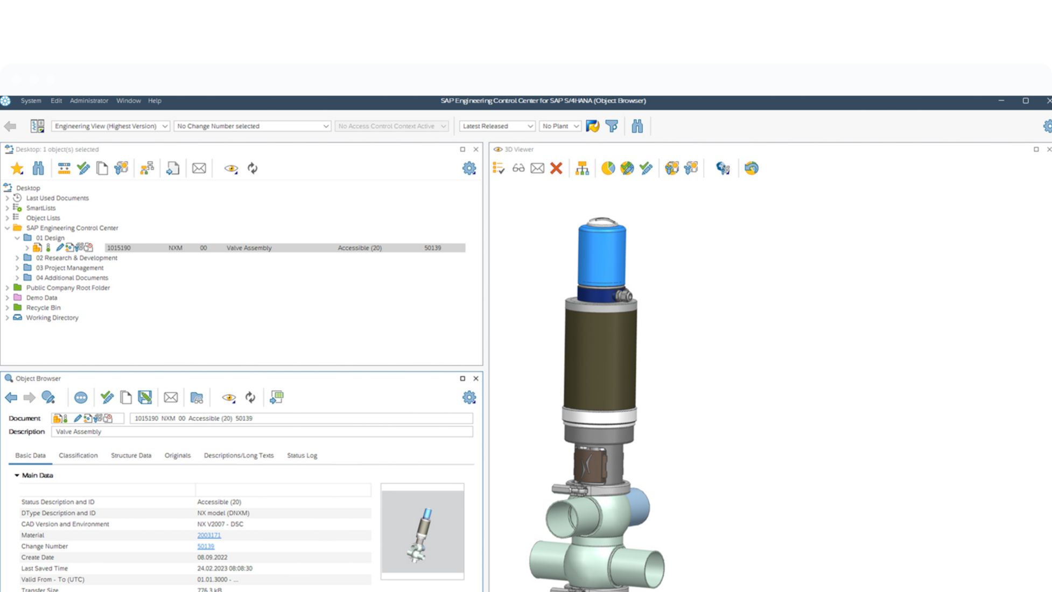Open the material link 2003171
The width and height of the screenshot is (1052, 592).
point(209,535)
